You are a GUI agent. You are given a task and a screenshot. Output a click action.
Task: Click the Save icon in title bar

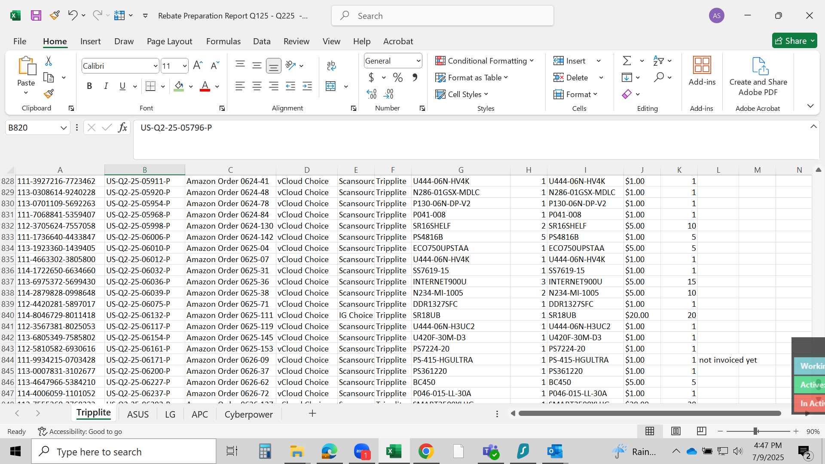[x=36, y=16]
